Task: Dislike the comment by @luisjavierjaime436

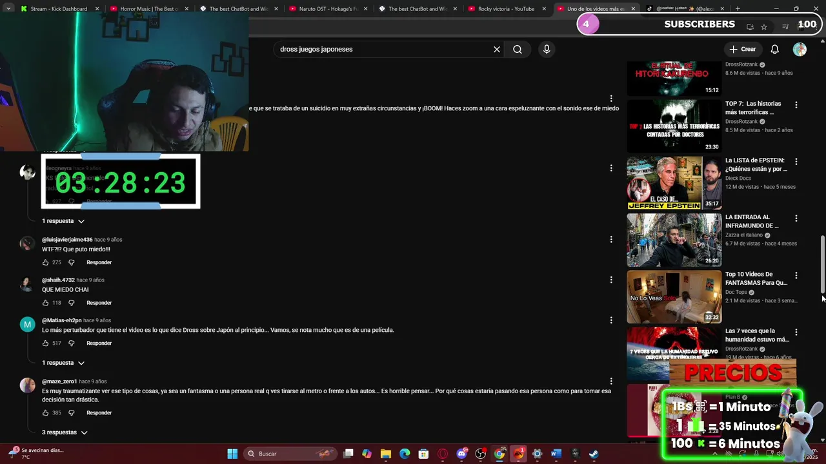Action: tap(72, 262)
